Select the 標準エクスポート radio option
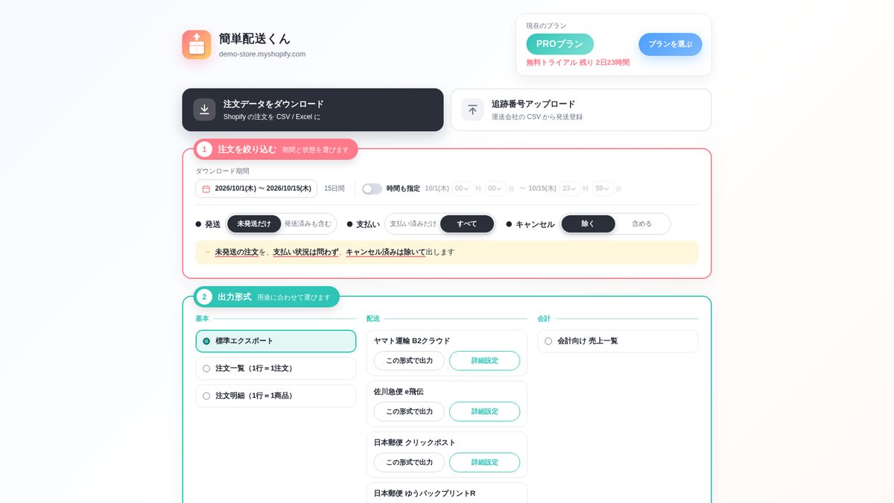Screen dimensions: 894x503 point(276,341)
